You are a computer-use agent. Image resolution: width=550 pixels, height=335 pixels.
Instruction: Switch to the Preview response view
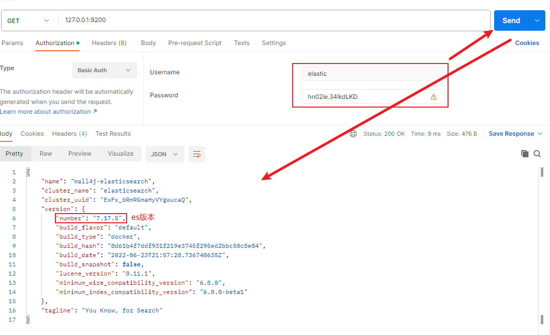coord(80,154)
